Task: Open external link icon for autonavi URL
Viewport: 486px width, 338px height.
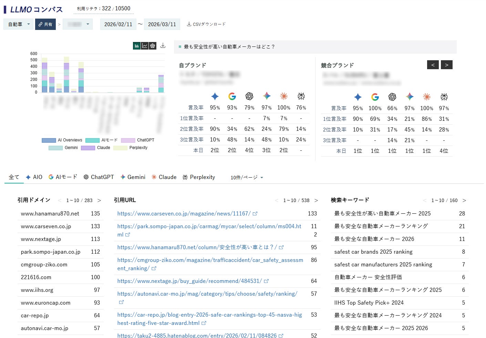Action: point(121,302)
